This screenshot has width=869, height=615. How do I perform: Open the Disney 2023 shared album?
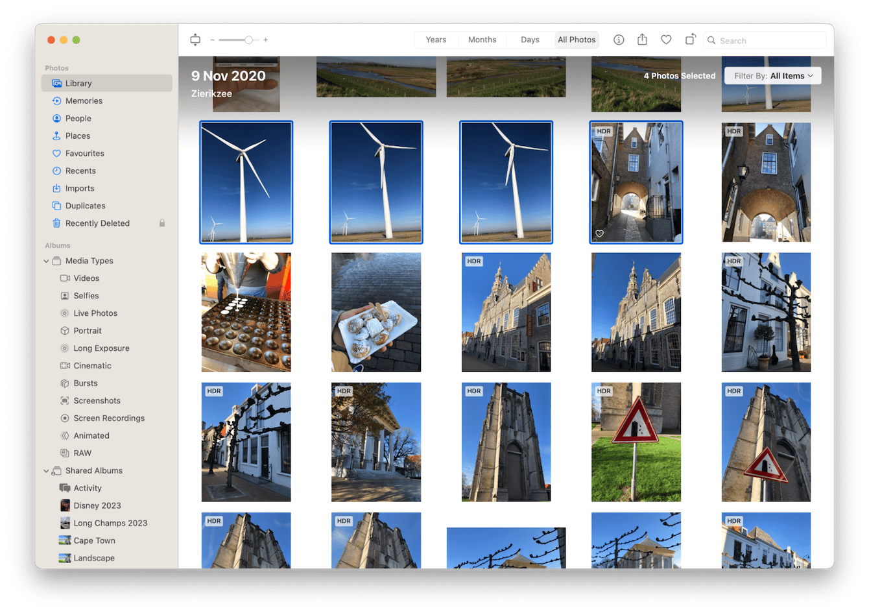click(x=97, y=505)
